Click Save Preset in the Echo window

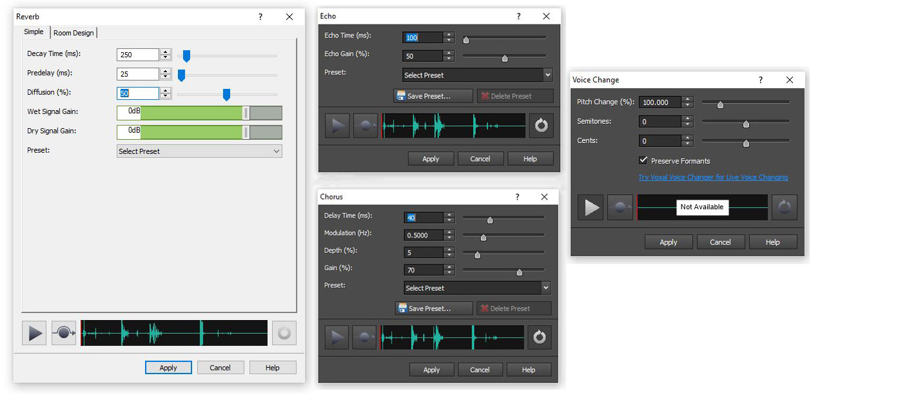click(432, 96)
